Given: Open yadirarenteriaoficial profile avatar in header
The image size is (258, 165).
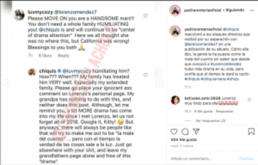Looking at the screenshot, I should click(175, 10).
